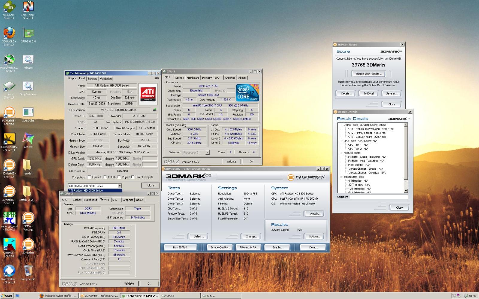479x299 pixels.
Task: Click To Excel button in 3DMark Score
Action: pos(369,94)
